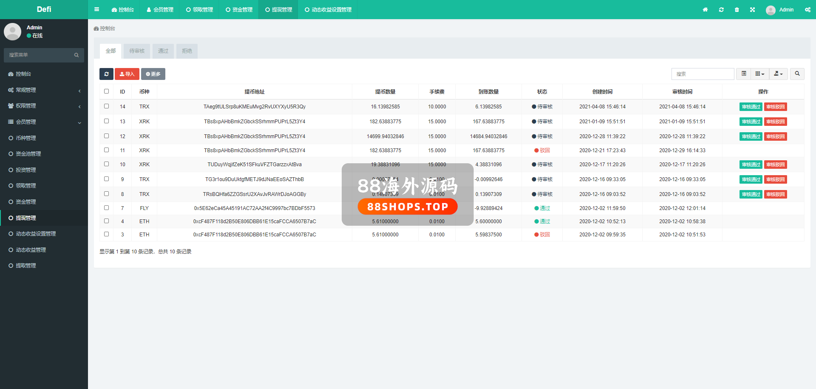
Task: Open the 资金管理 tab in top navigation
Action: (239, 10)
